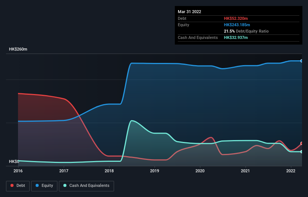Click the 2020 x-axis label
Screen dimensions: 308x197
coord(200,171)
